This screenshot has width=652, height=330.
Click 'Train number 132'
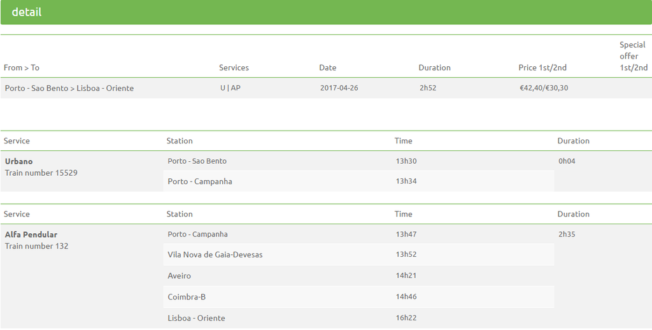[x=36, y=246]
